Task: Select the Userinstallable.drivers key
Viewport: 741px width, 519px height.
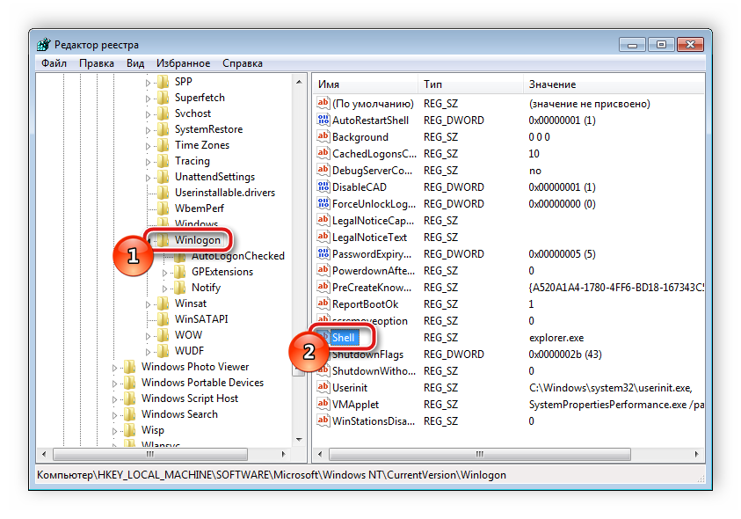Action: 224,193
